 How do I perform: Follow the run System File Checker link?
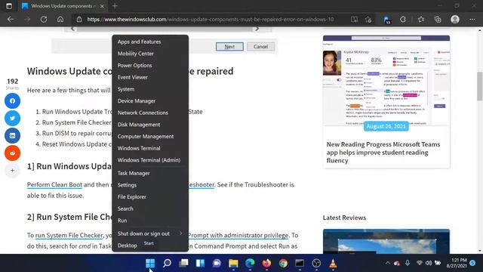[x=69, y=235]
